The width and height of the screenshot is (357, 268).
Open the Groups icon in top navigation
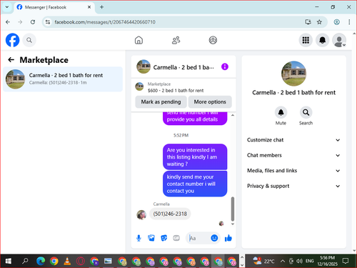(x=213, y=40)
